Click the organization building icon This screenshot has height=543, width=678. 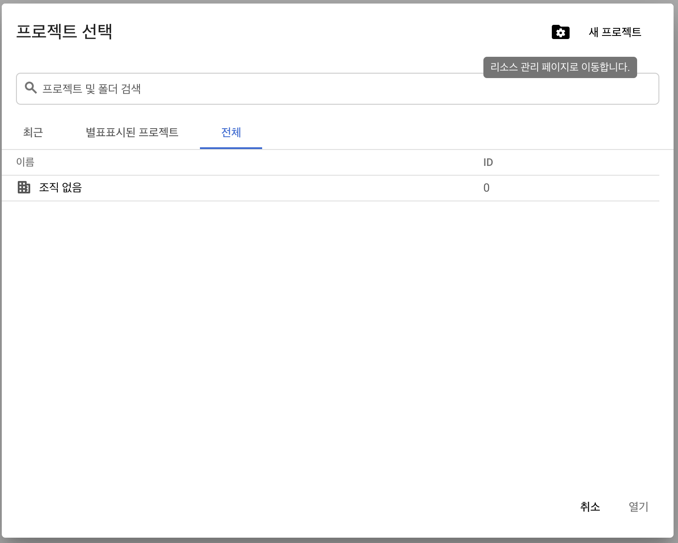24,187
